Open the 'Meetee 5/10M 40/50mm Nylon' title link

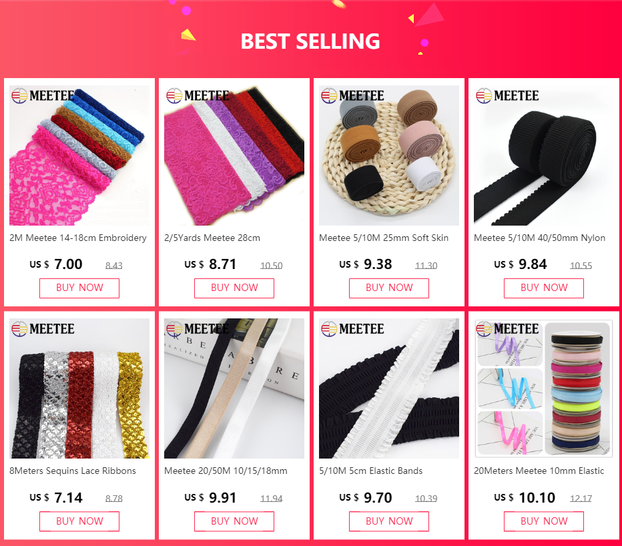pyautogui.click(x=539, y=238)
